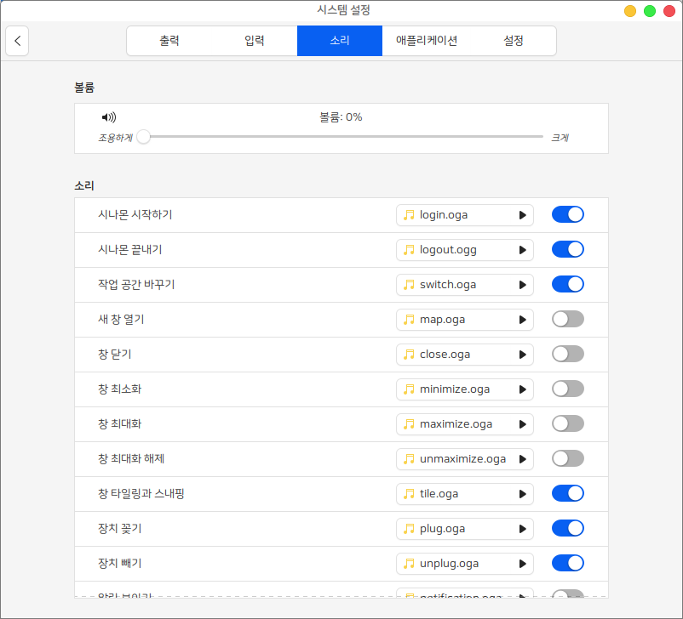The image size is (683, 619).
Task: Choose a file for unmaximize.oga sound
Action: (x=456, y=459)
